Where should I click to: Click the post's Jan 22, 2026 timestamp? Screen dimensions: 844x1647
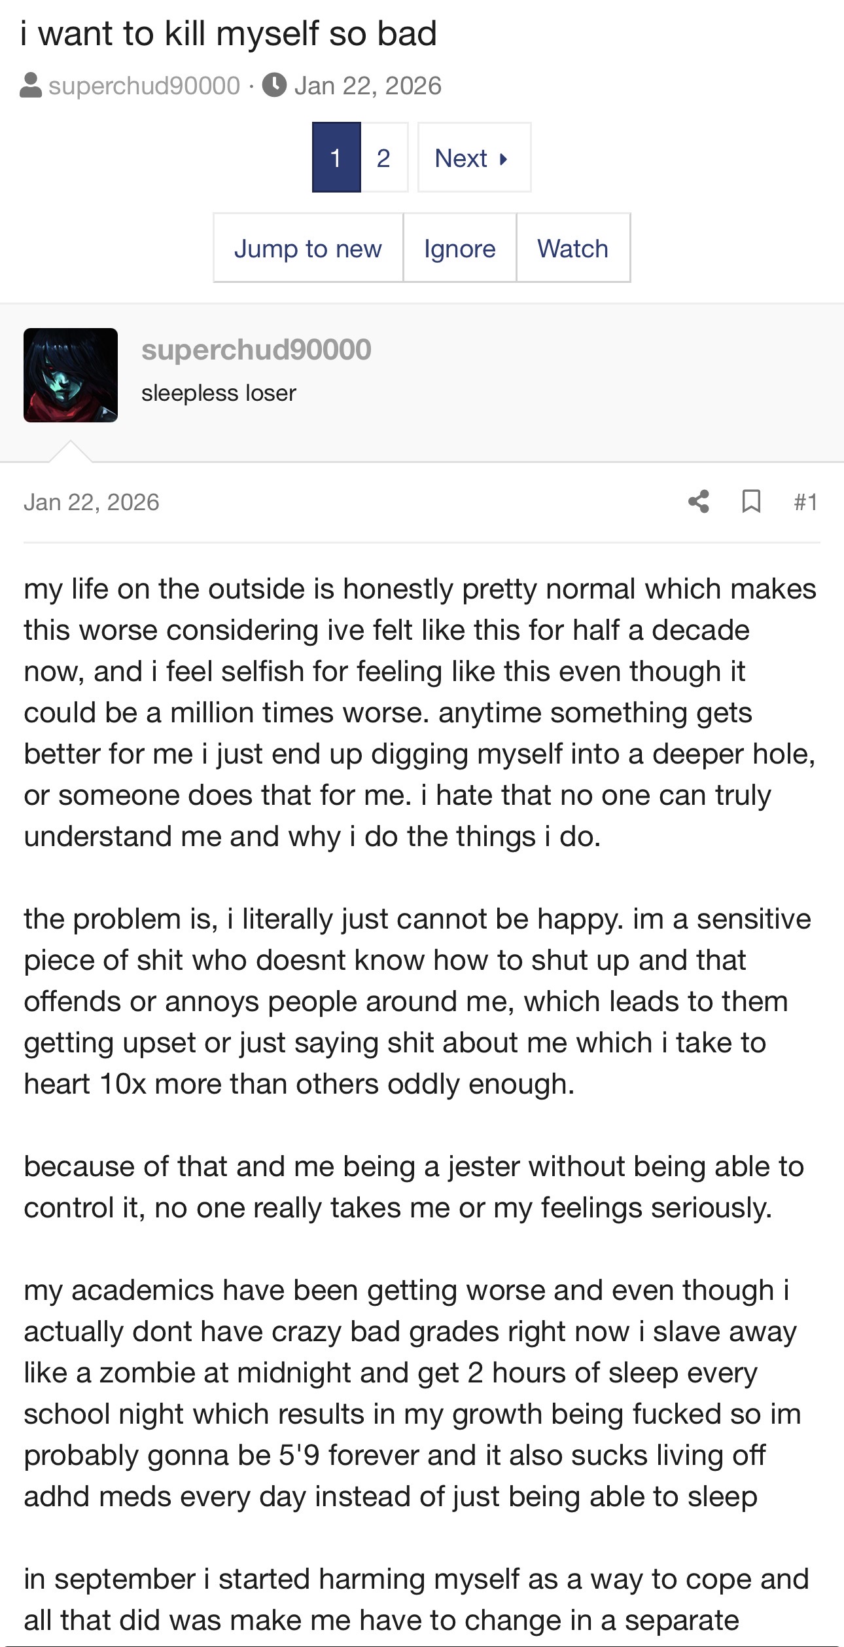click(92, 502)
